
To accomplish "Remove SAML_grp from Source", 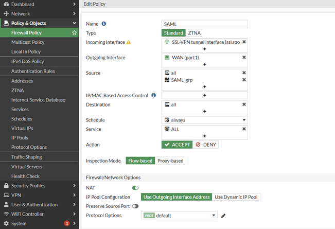I will [x=244, y=80].
